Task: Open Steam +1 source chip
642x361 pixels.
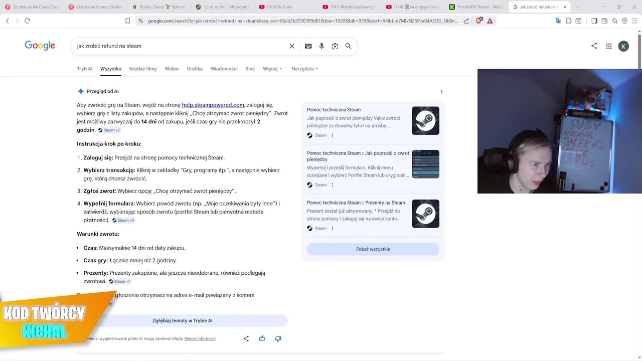Action: click(119, 282)
